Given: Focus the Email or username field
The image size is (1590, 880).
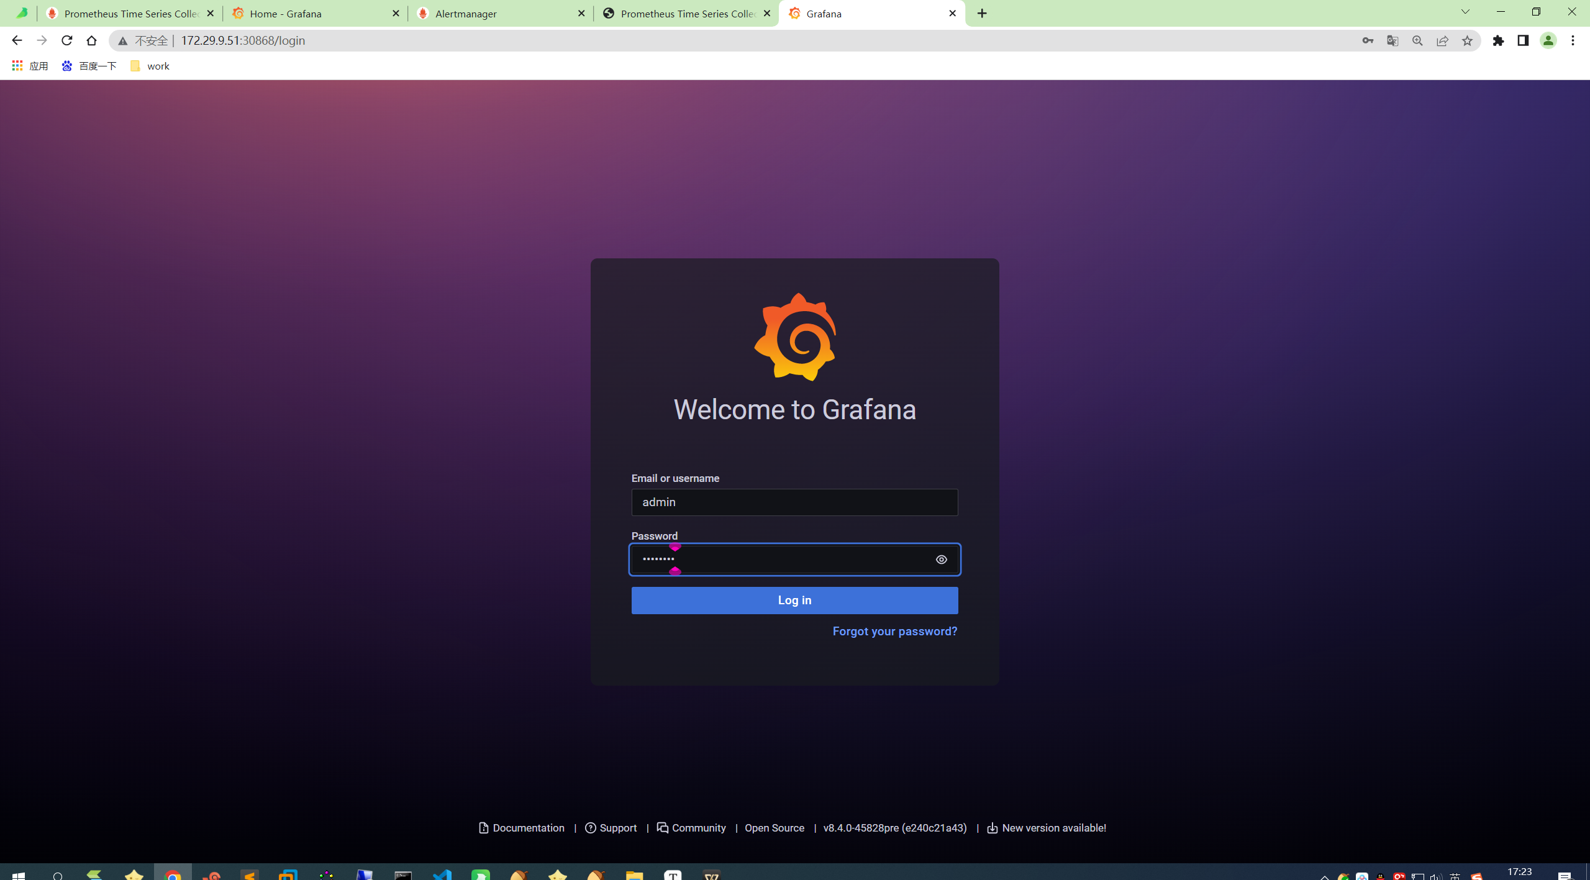Looking at the screenshot, I should click(794, 502).
